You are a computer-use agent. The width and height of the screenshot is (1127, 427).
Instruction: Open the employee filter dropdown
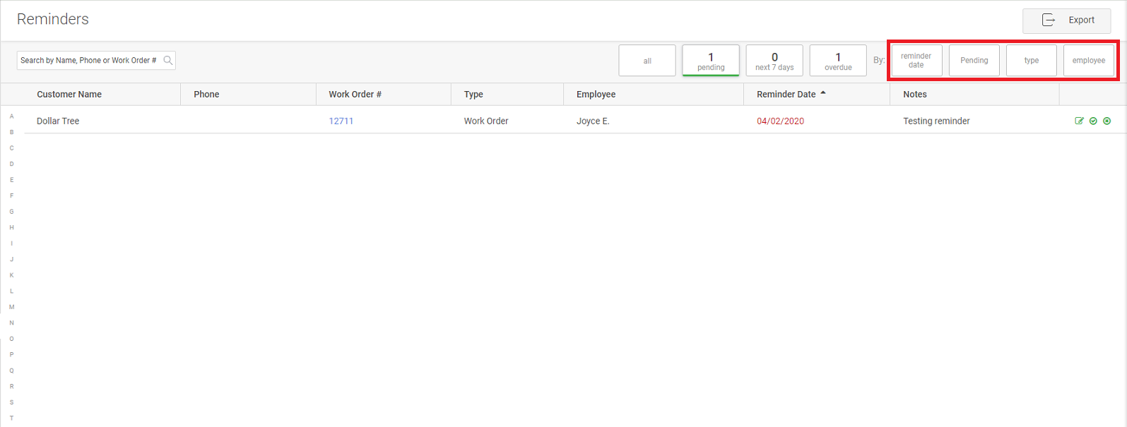click(x=1089, y=61)
